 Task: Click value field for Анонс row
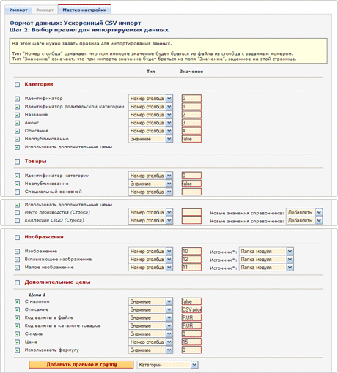(x=191, y=123)
